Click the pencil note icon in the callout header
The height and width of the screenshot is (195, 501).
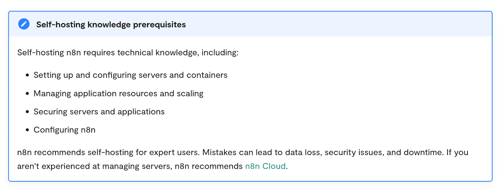point(24,24)
